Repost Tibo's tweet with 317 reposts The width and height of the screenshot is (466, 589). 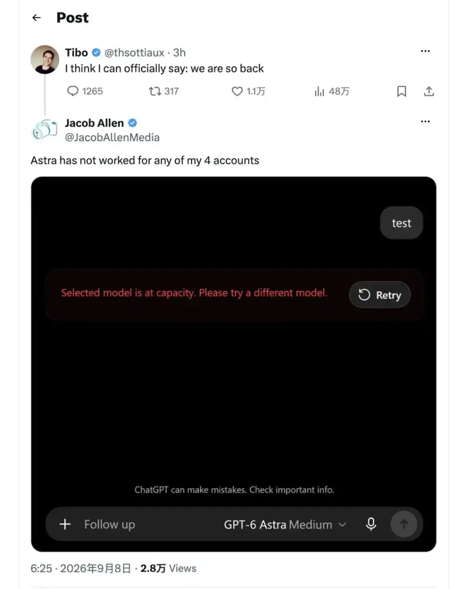click(x=164, y=91)
